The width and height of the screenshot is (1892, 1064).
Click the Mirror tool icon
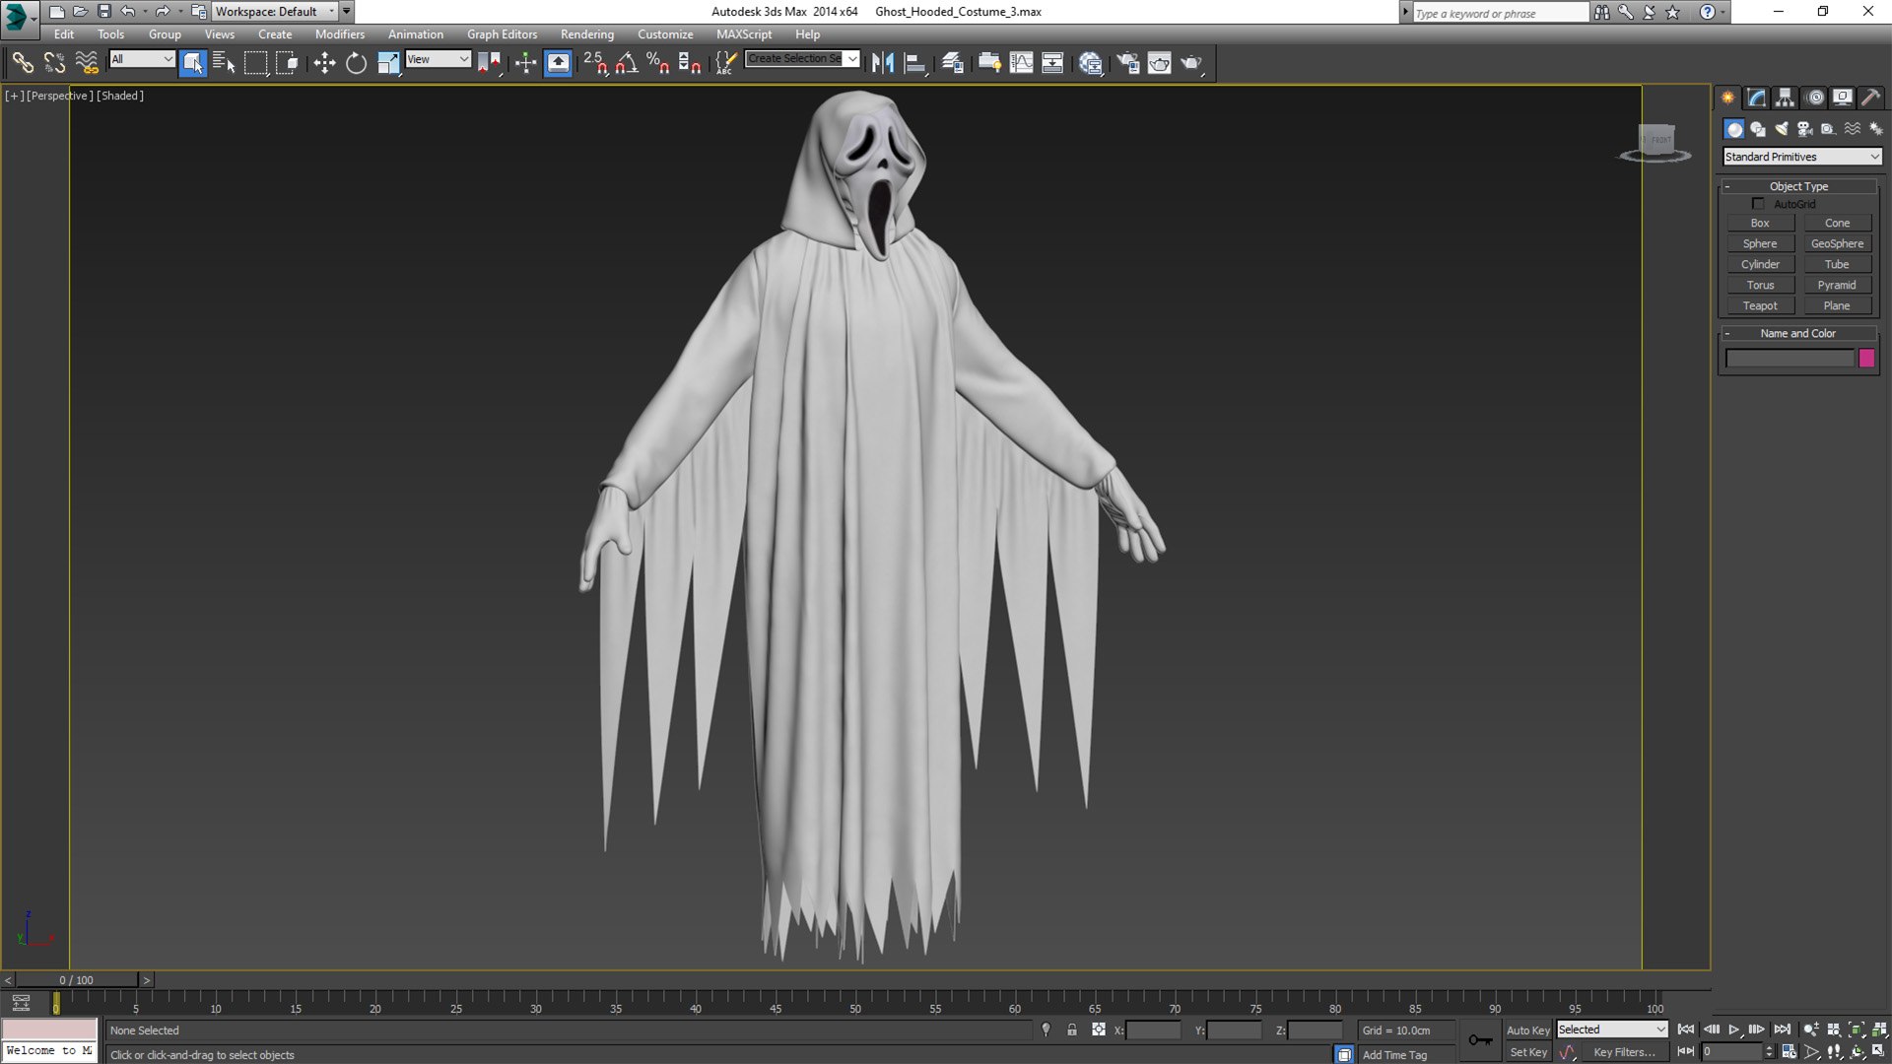pyautogui.click(x=883, y=63)
